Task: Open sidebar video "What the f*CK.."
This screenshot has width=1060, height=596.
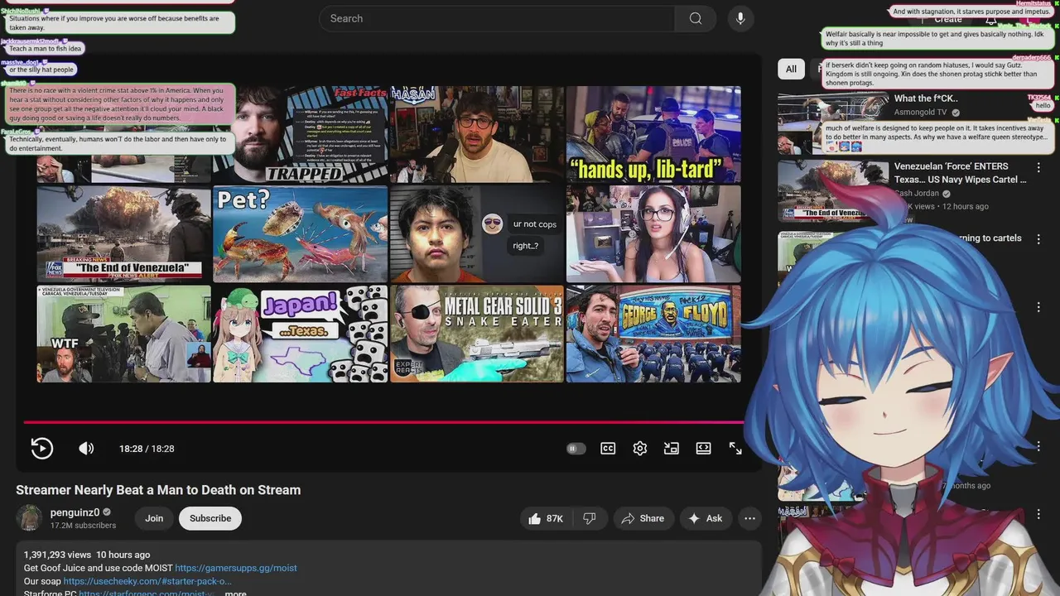Action: click(926, 99)
